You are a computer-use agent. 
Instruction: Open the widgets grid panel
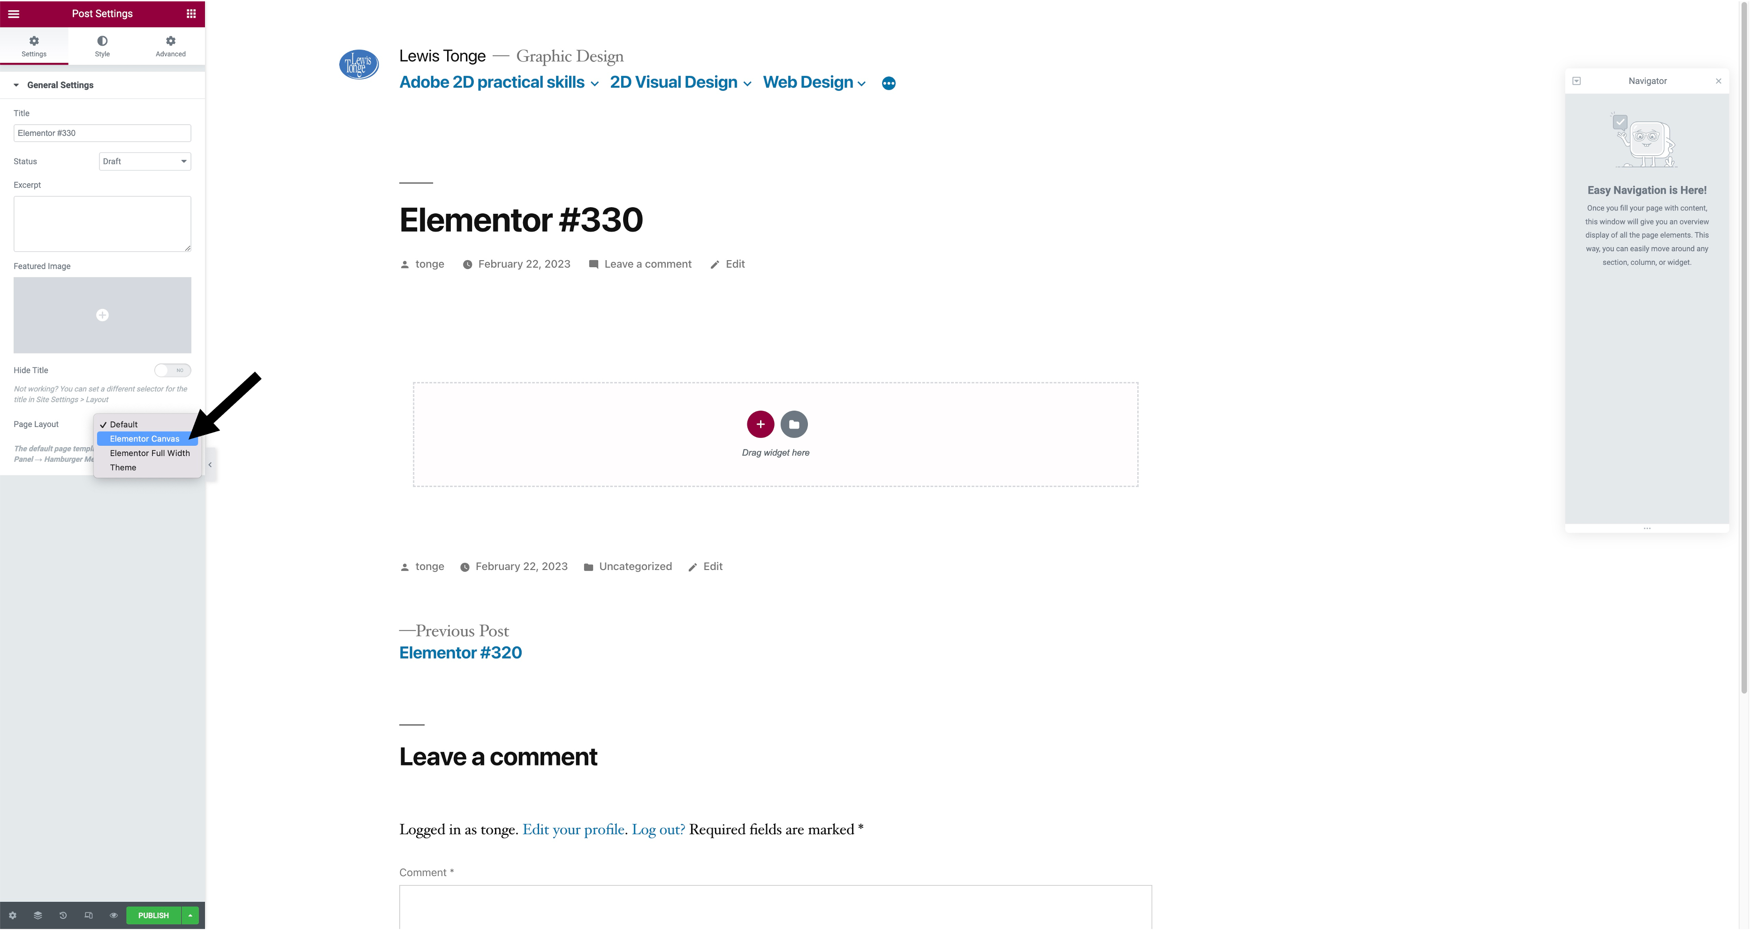[x=191, y=14]
